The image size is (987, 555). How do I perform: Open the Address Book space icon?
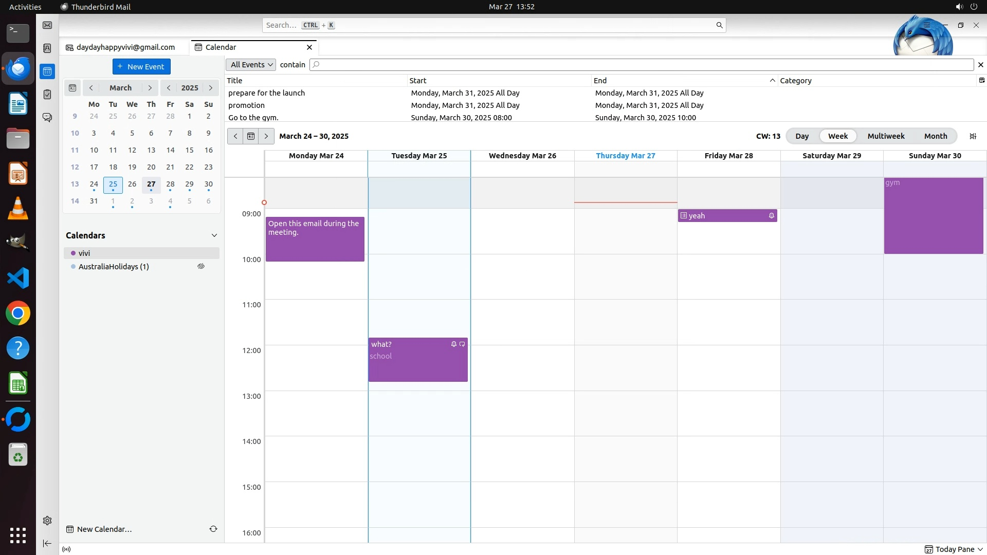(47, 48)
